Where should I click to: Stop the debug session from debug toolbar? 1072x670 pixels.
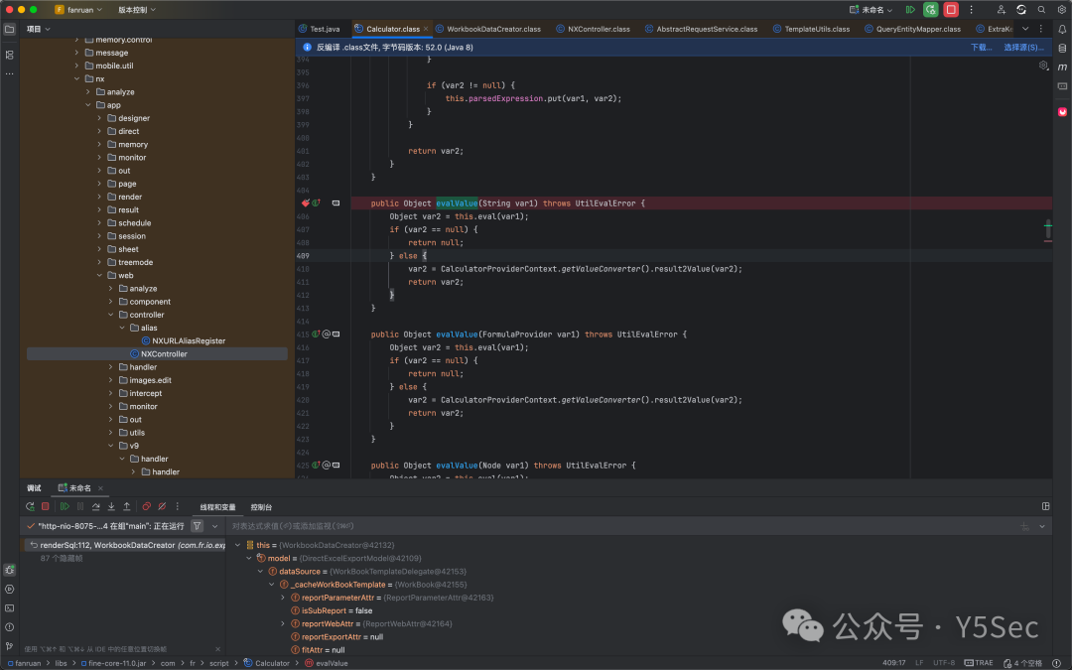pos(45,506)
